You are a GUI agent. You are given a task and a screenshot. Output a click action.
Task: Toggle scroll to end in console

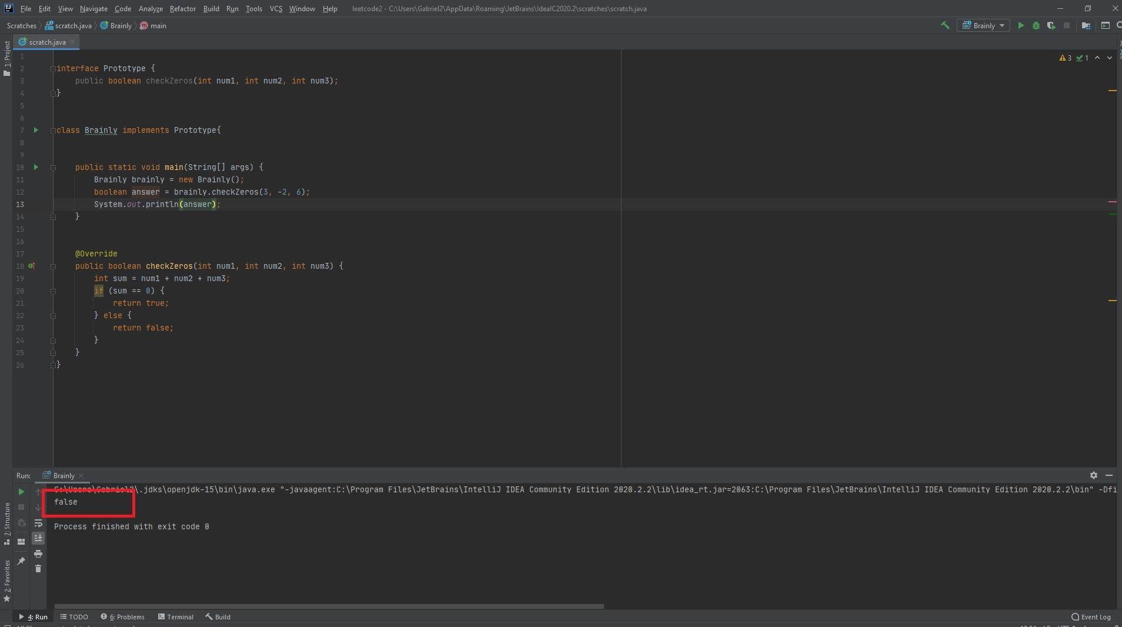pos(38,538)
